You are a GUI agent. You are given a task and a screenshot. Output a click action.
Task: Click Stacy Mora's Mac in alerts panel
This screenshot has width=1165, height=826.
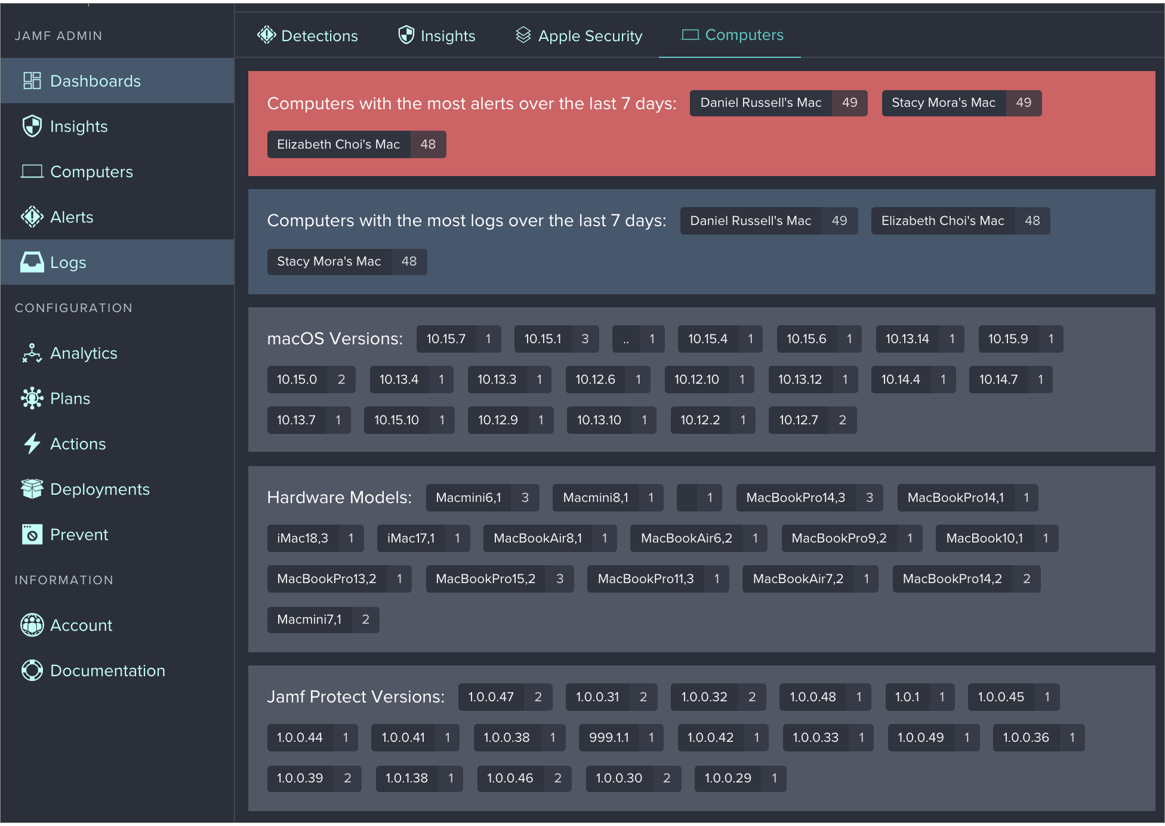pyautogui.click(x=961, y=103)
